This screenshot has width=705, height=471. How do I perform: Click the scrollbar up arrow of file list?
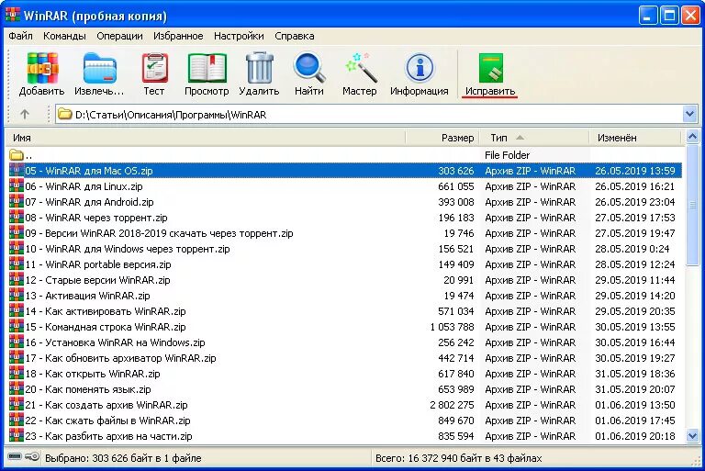(692, 137)
